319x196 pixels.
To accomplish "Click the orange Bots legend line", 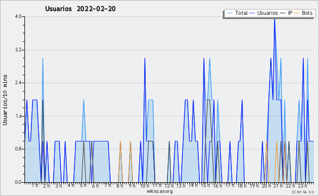I will click(x=297, y=13).
